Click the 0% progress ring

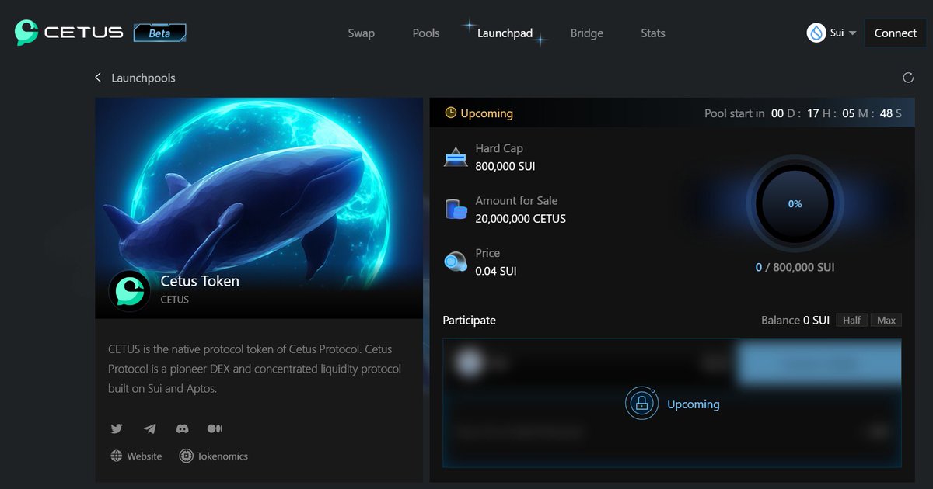click(x=795, y=204)
